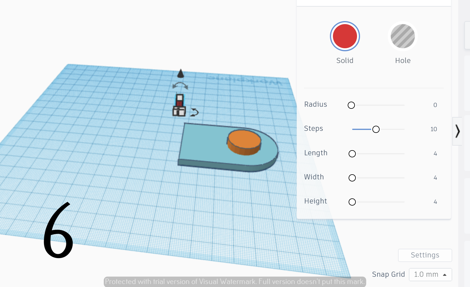Click the black cone arrow to raise the shape
Image resolution: width=470 pixels, height=287 pixels.
[180, 73]
